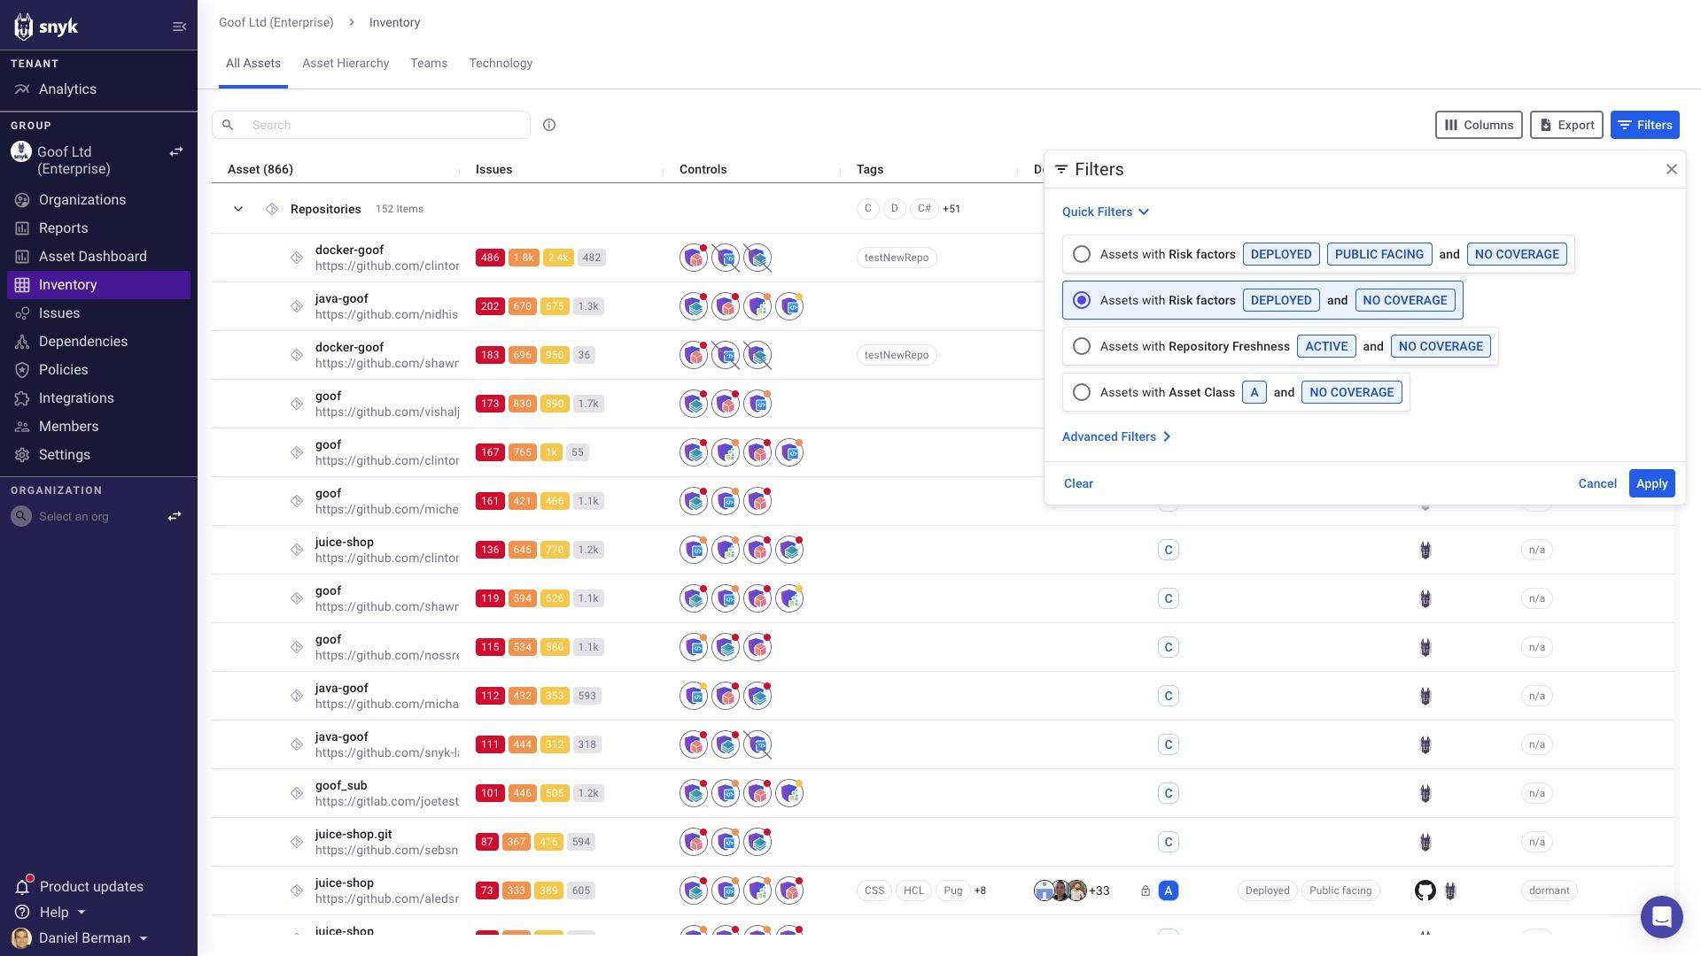This screenshot has width=1701, height=956.
Task: Expand Advanced Filters section
Action: click(1116, 436)
